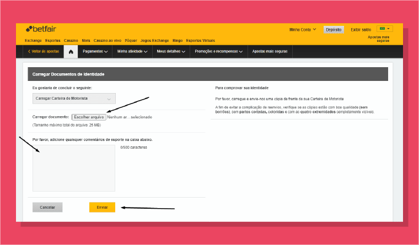The image size is (419, 245).
Task: Open Esportes Virtuais section
Action: pos(201,41)
